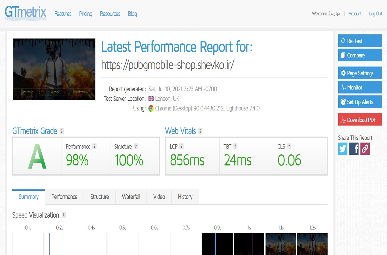Share report on Facebook
Image resolution: width=387 pixels, height=255 pixels.
pos(354,149)
